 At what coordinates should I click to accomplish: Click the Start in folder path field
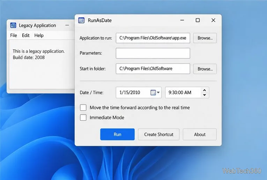coord(153,69)
